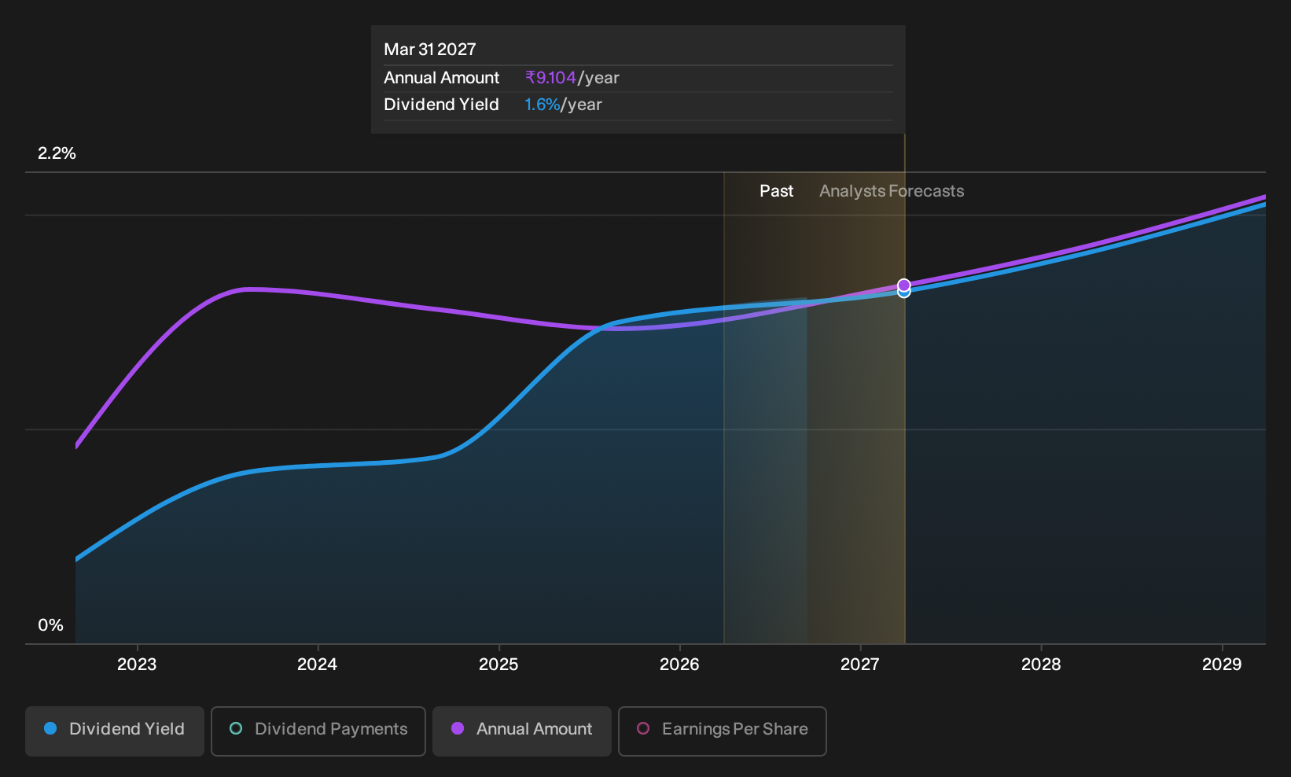Enable the Dividend Payments series
1291x777 pixels.
(x=318, y=731)
